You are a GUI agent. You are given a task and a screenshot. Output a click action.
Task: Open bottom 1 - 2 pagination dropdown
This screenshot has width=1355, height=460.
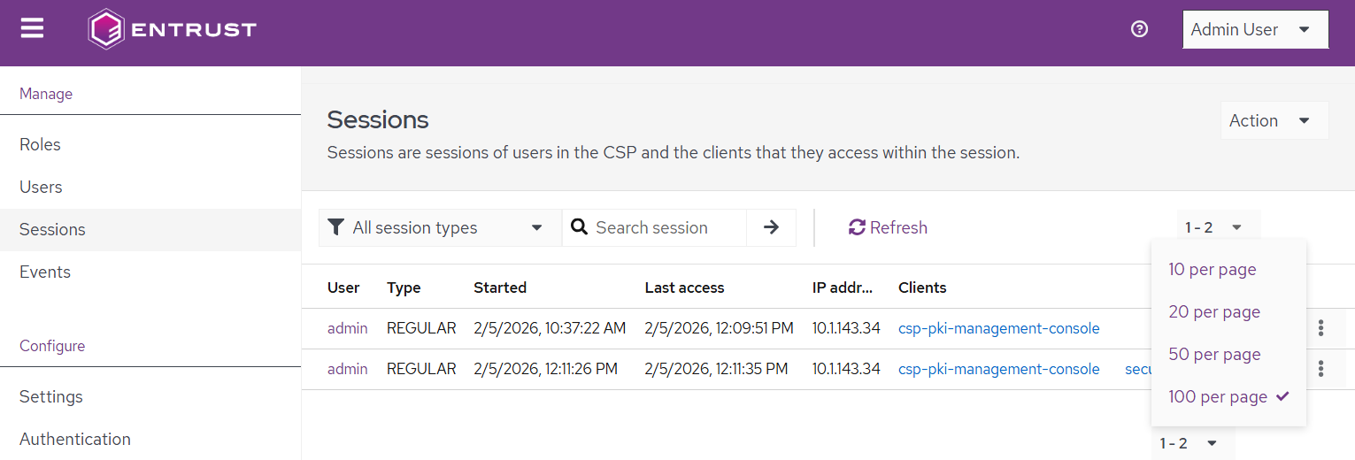point(1189,443)
